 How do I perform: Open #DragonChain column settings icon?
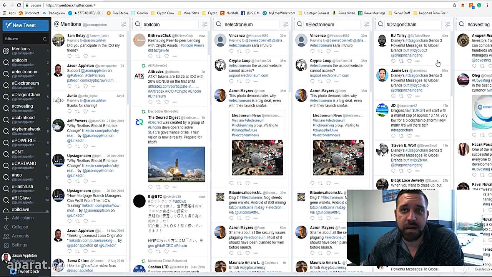click(x=448, y=24)
